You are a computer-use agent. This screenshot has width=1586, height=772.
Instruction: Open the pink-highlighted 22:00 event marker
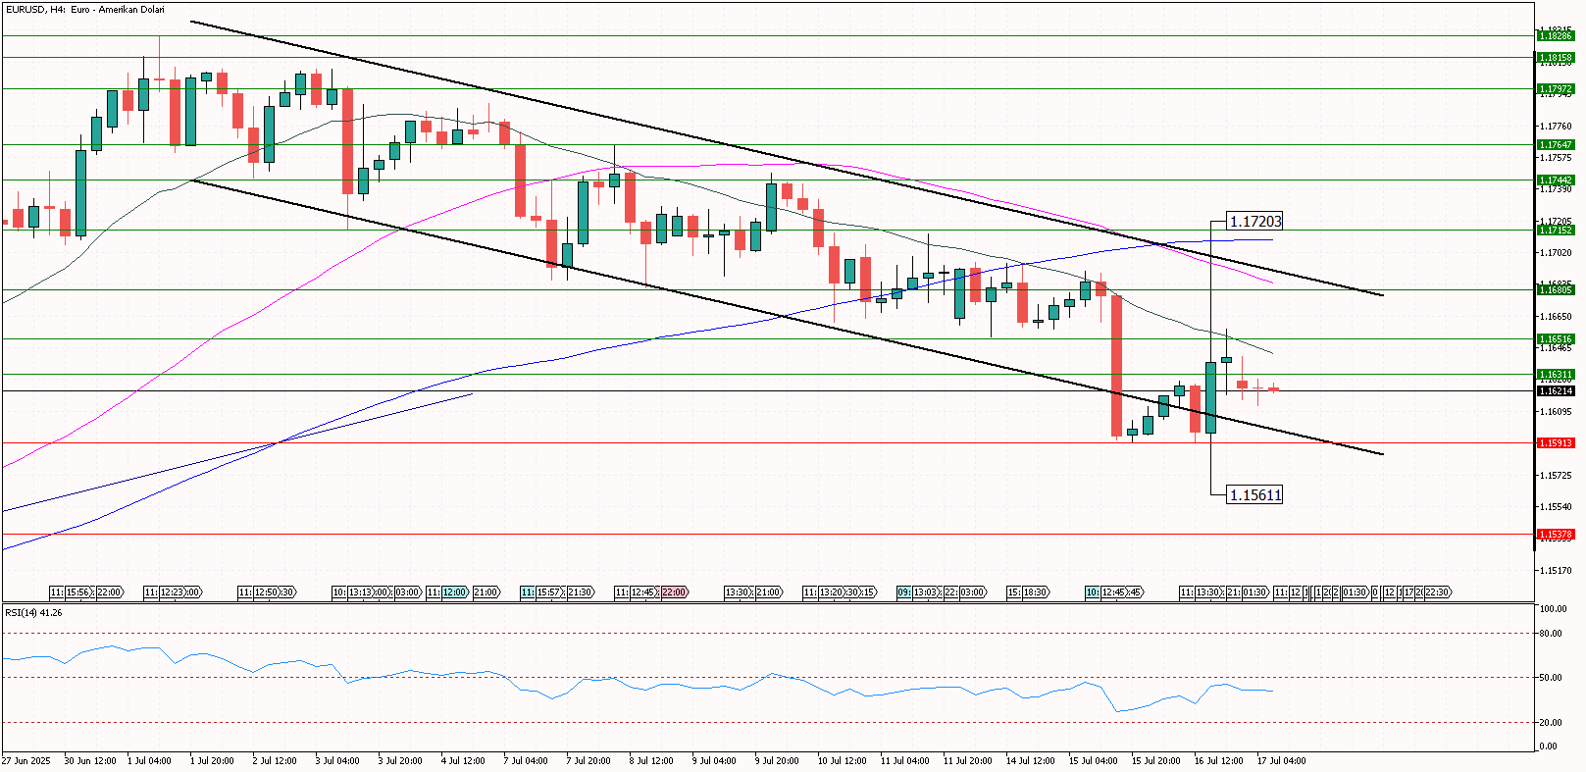(674, 592)
